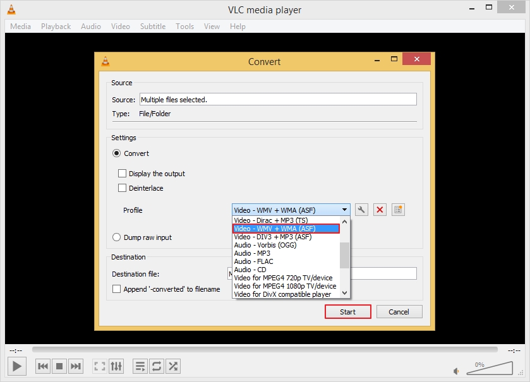Close the Convert dialog
The height and width of the screenshot is (382, 530).
coord(417,59)
